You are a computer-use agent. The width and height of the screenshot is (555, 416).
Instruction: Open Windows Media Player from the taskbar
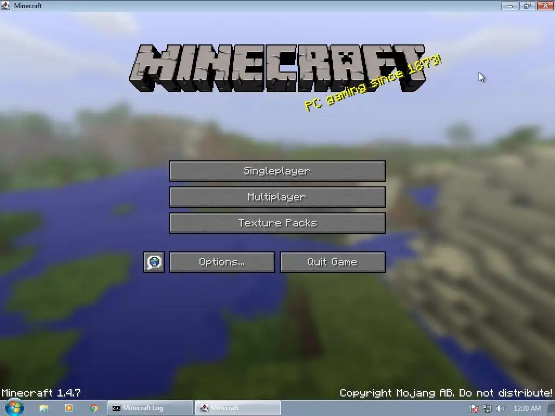click(x=69, y=408)
